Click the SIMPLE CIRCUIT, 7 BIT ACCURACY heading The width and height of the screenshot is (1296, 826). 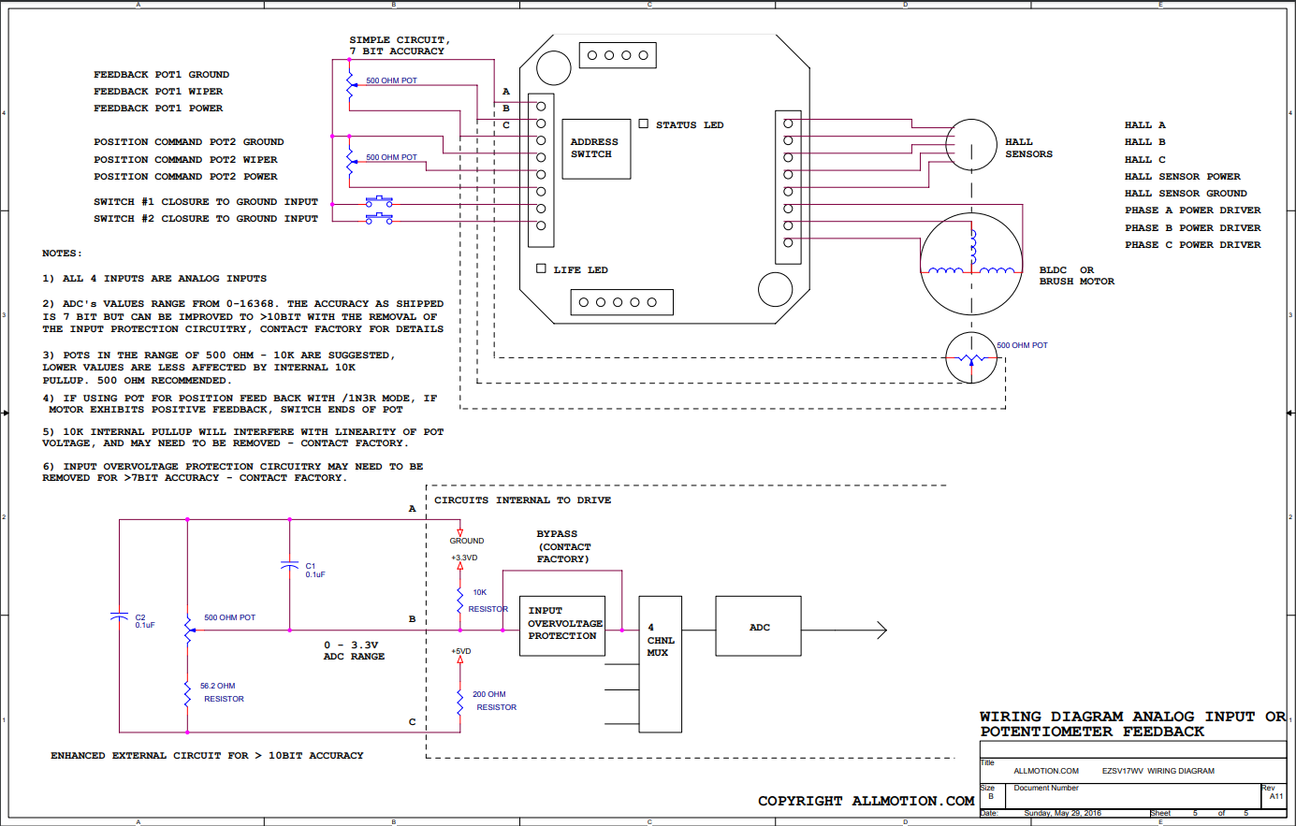tap(400, 45)
